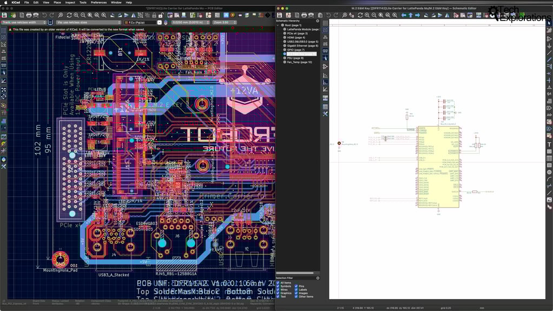Zoom in on the PCB Editor canvas
553x311 pixels.
pyautogui.click(x=76, y=15)
